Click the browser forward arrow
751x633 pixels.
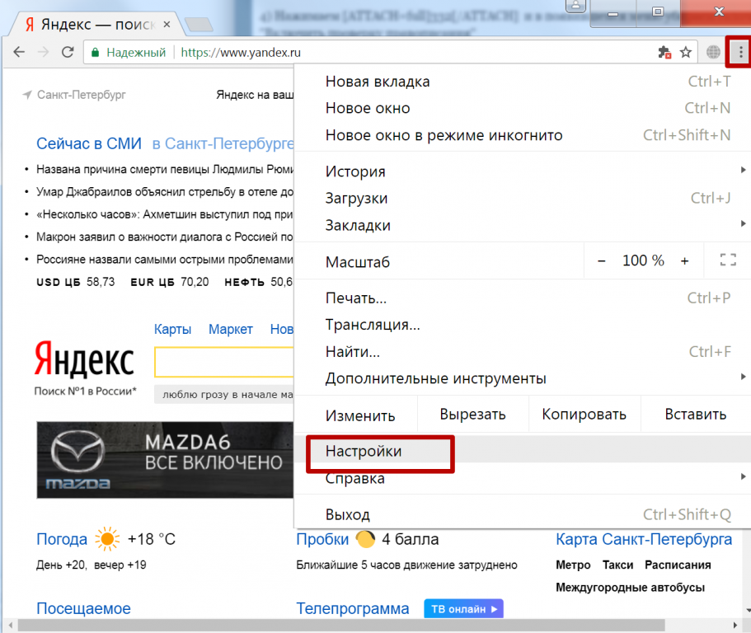[43, 52]
